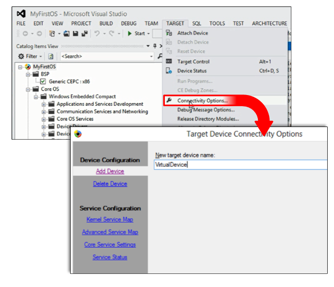Click the Filter gear icon in Catalog view
The height and width of the screenshot is (287, 334).
(x=21, y=56)
